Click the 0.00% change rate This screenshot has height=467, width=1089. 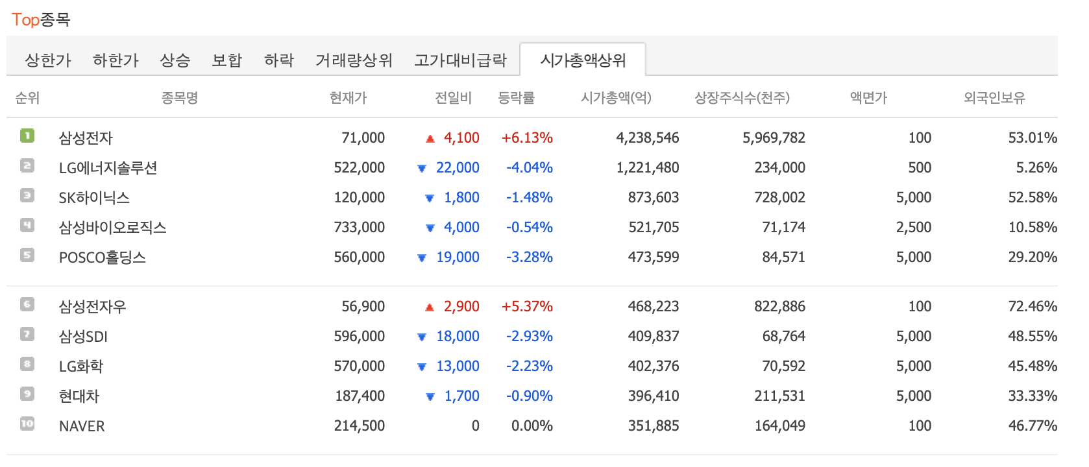[x=532, y=425]
